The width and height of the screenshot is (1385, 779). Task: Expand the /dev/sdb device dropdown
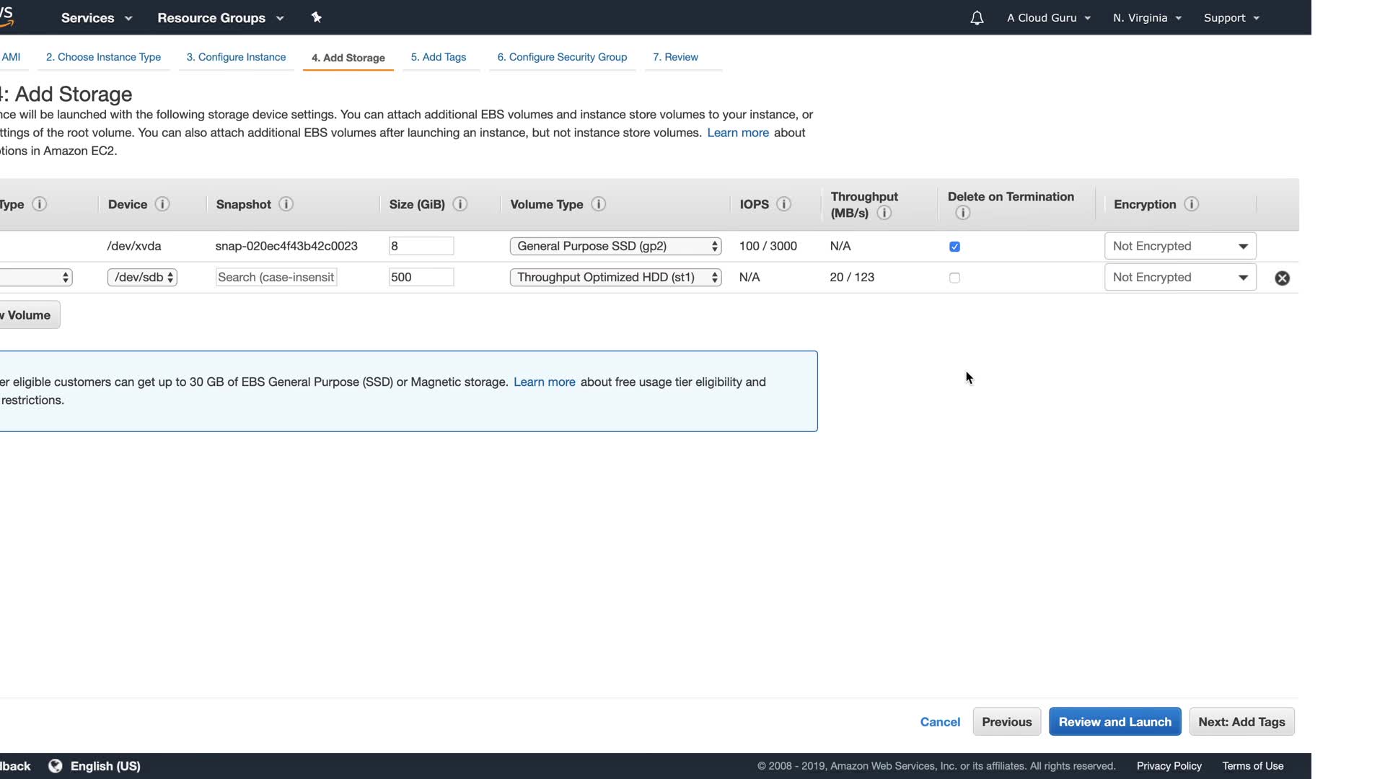click(142, 277)
